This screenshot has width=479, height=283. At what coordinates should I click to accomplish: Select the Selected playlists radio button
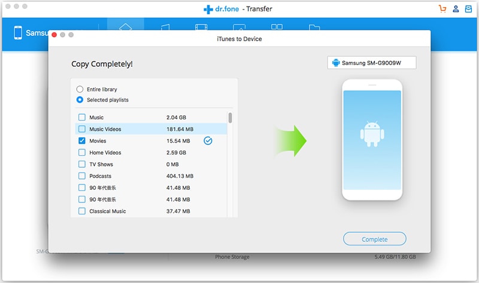tap(80, 100)
